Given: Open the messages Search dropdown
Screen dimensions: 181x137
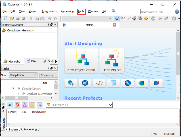Looking at the screenshot, I should 110,105.
